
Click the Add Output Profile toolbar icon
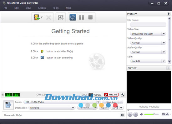(61, 17)
